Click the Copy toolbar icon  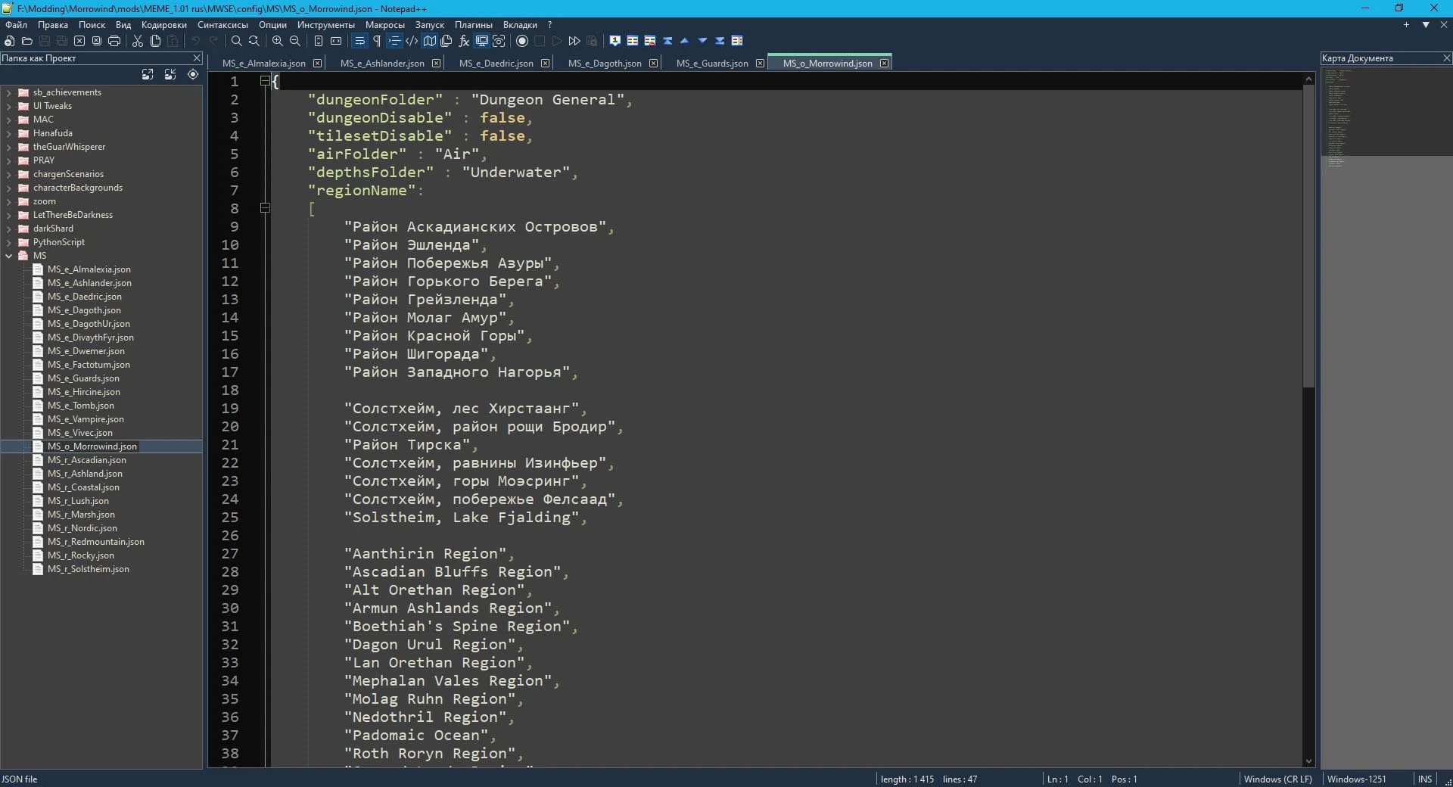155,41
